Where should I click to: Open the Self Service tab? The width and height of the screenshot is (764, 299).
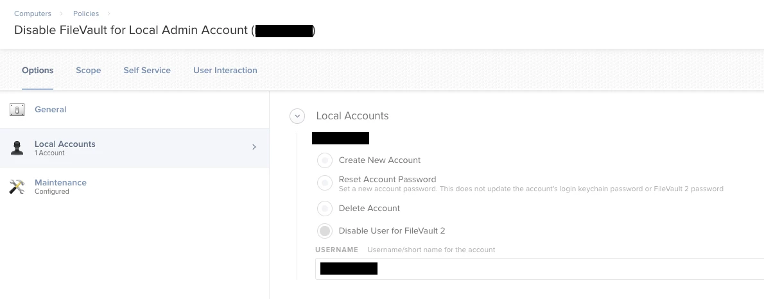pyautogui.click(x=146, y=70)
